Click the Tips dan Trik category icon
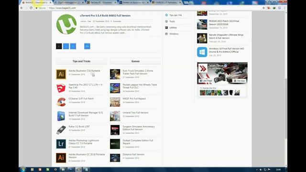Screen dimensions: 306x172 166,15
